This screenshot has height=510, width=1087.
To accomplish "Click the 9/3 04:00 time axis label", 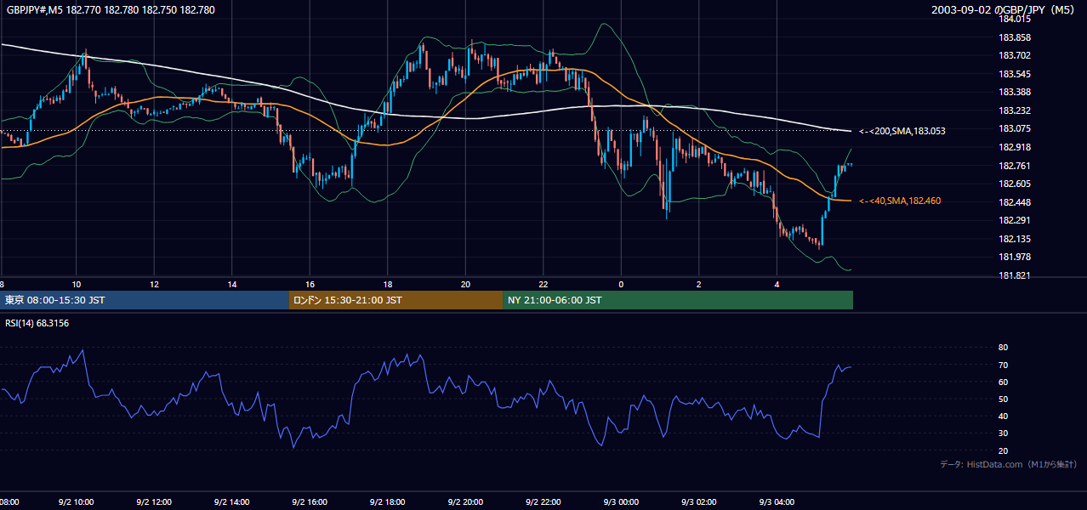I will 777,501.
